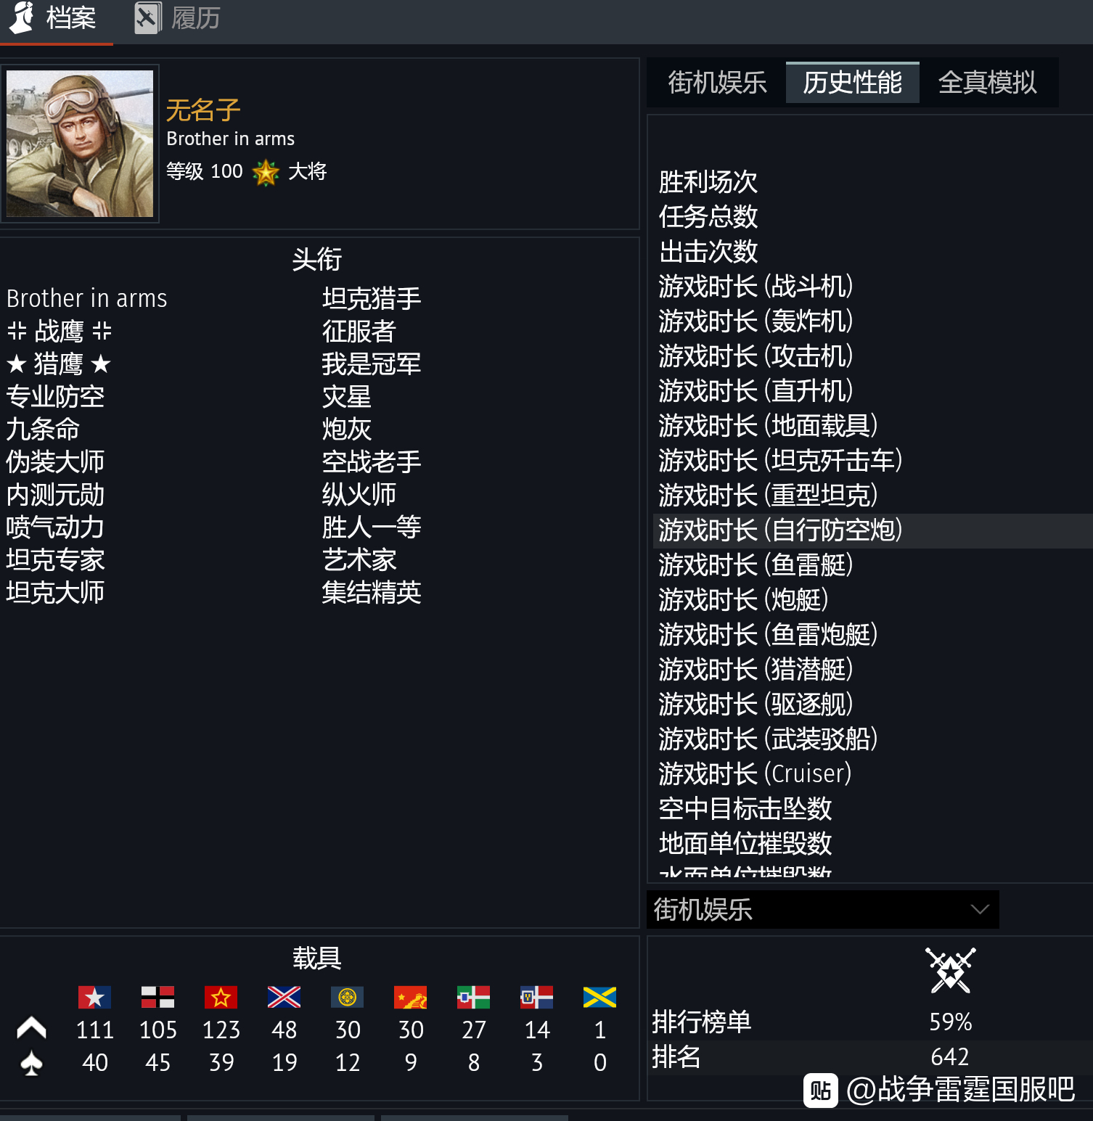Click the China flag icon
Screen dimensions: 1093x1121
pyautogui.click(x=410, y=997)
